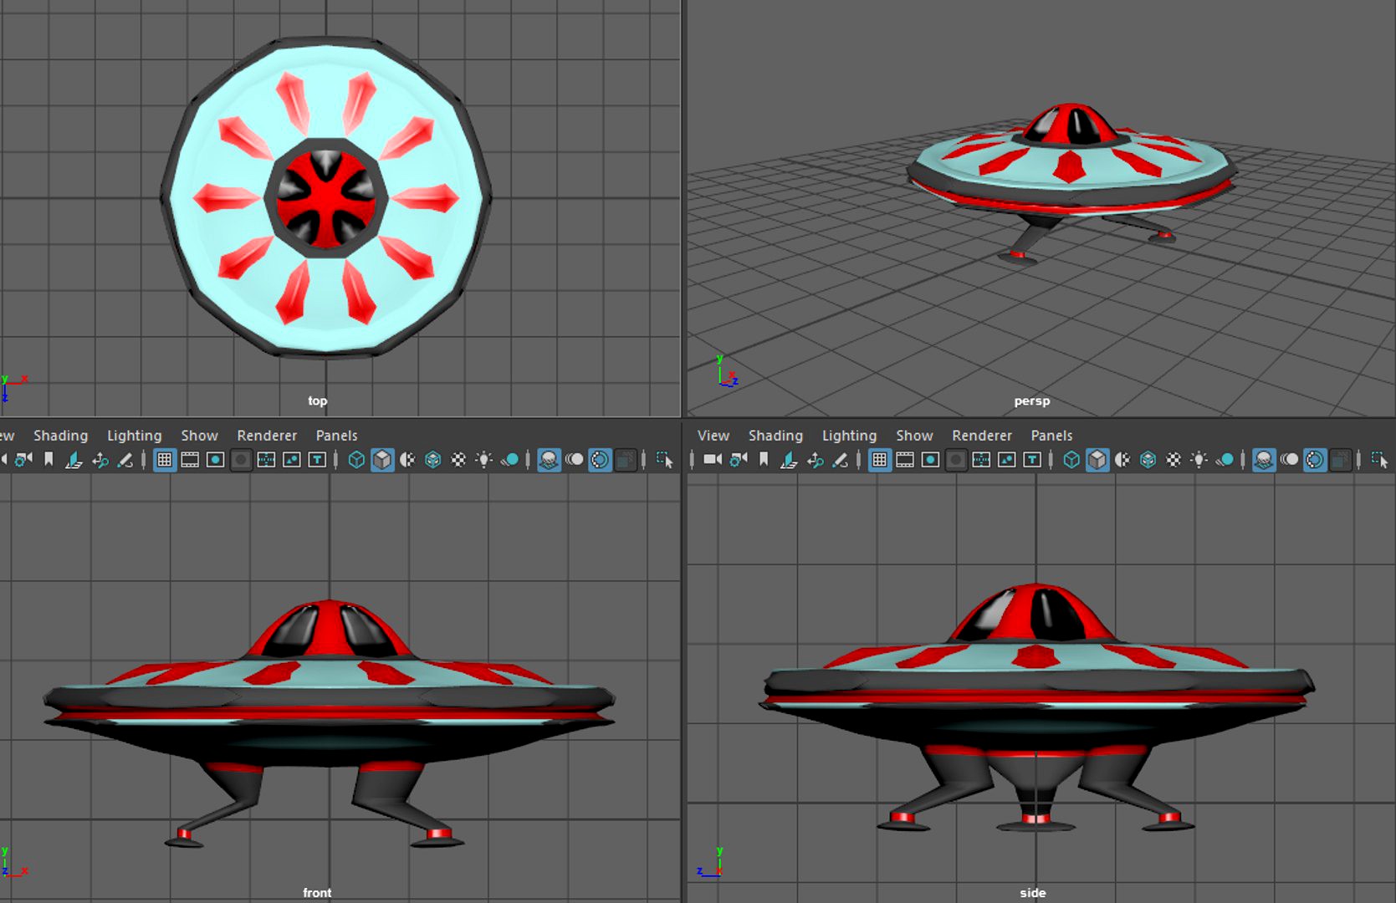Open the Lighting menu of front panel
The height and width of the screenshot is (903, 1396).
pos(134,436)
